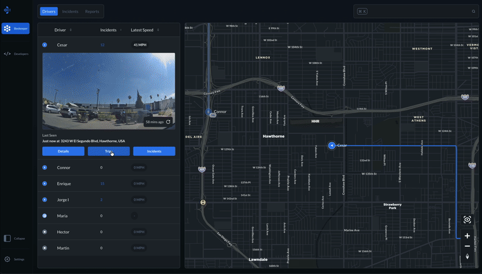Click the app logo at top left
Viewport: 482px width, 274px height.
tap(7, 10)
